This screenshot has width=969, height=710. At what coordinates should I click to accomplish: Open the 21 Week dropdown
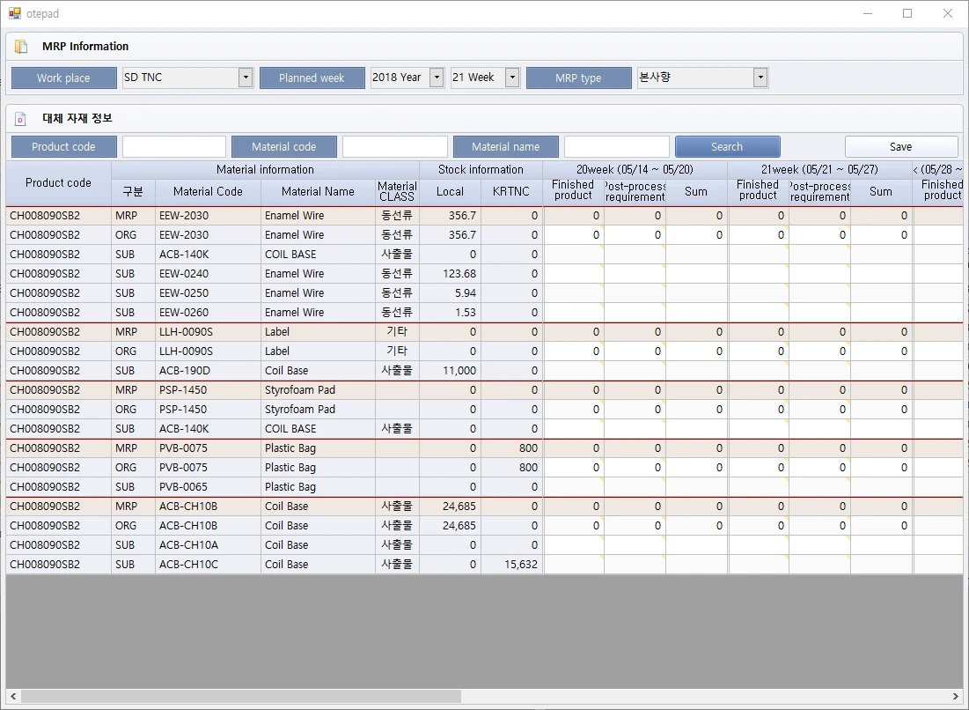point(512,78)
